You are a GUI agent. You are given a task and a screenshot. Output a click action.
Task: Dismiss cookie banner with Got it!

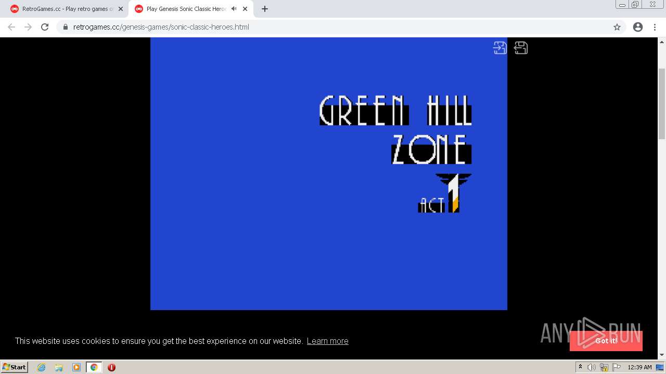[606, 341]
